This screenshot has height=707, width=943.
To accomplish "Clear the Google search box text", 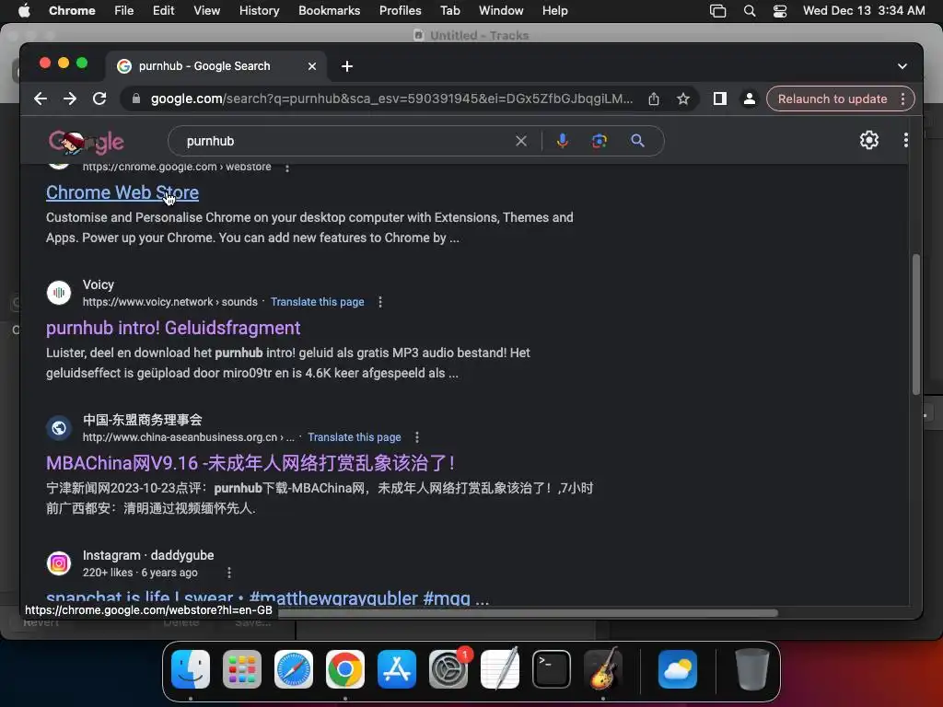I will [521, 141].
